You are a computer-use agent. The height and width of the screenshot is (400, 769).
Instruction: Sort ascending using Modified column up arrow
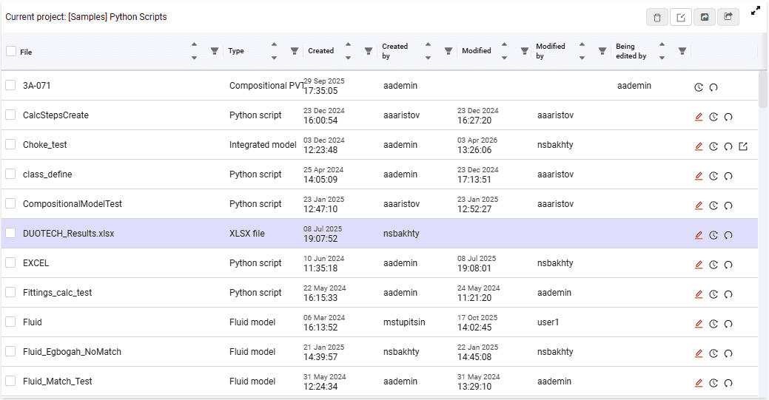[x=504, y=44]
